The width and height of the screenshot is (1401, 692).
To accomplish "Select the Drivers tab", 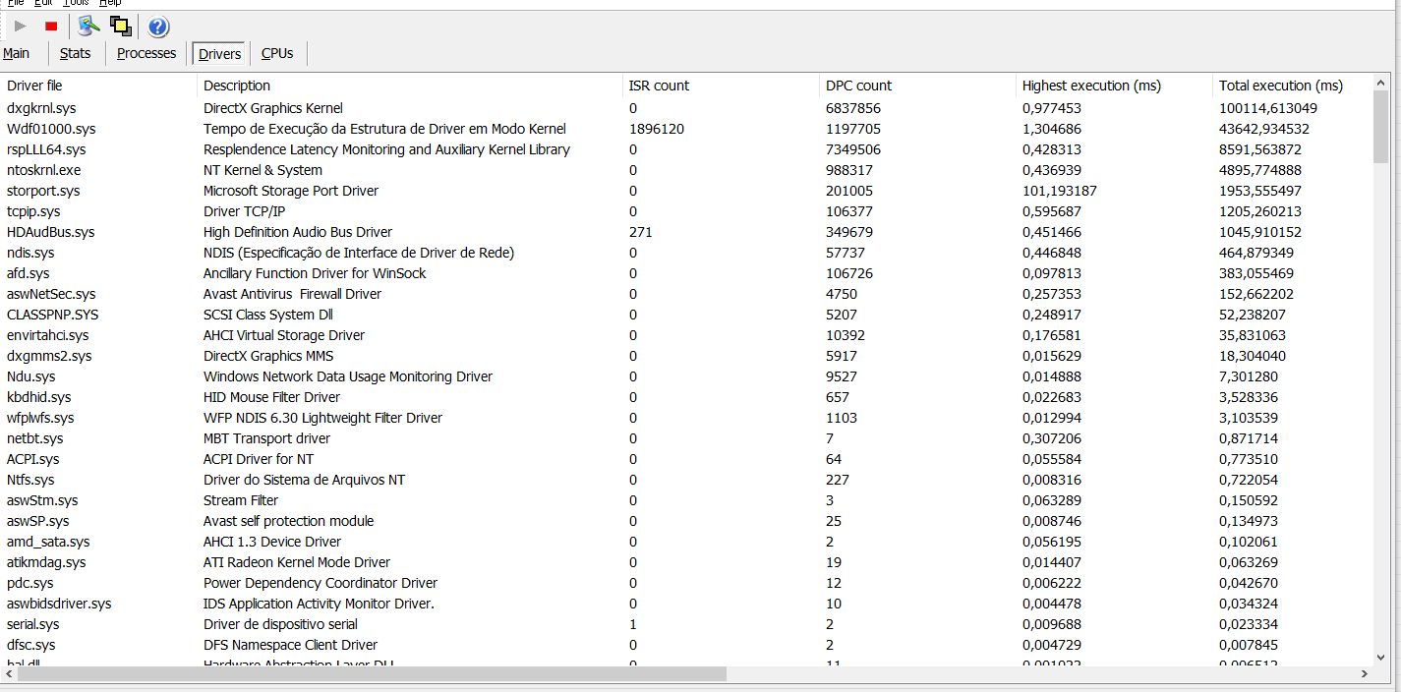I will click(219, 54).
